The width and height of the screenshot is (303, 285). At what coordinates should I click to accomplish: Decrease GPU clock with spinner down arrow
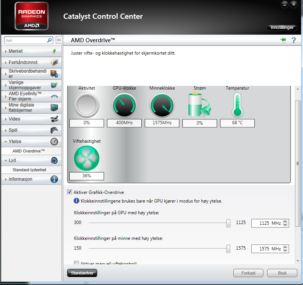(x=285, y=225)
